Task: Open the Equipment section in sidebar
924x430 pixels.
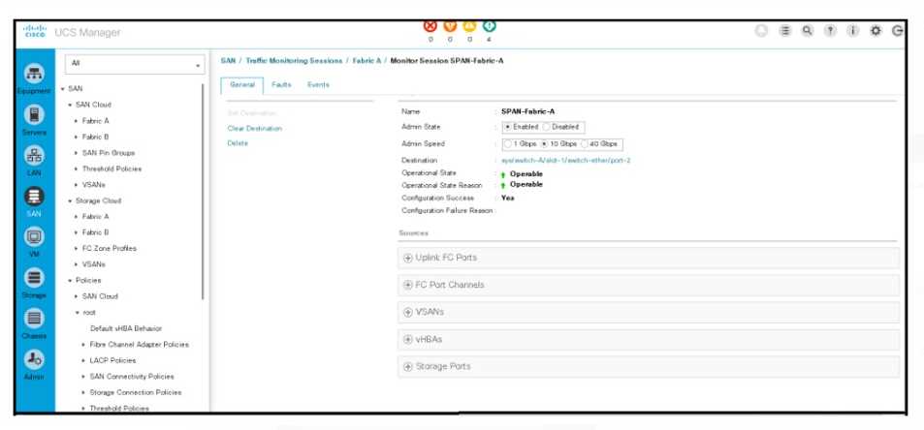Action: click(x=32, y=75)
